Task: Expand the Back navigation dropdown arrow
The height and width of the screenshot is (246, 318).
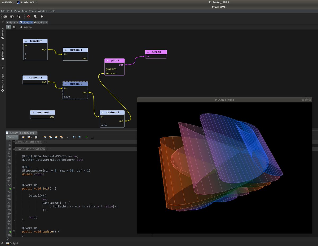Action: coord(32,137)
